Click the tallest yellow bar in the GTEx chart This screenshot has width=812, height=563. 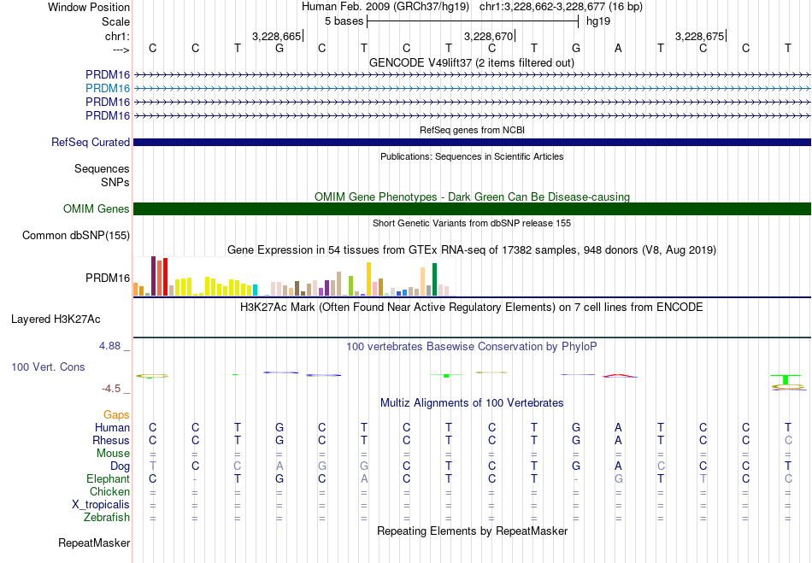click(368, 279)
